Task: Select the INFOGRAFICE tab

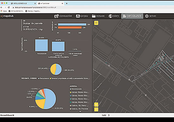Action: 132,16
